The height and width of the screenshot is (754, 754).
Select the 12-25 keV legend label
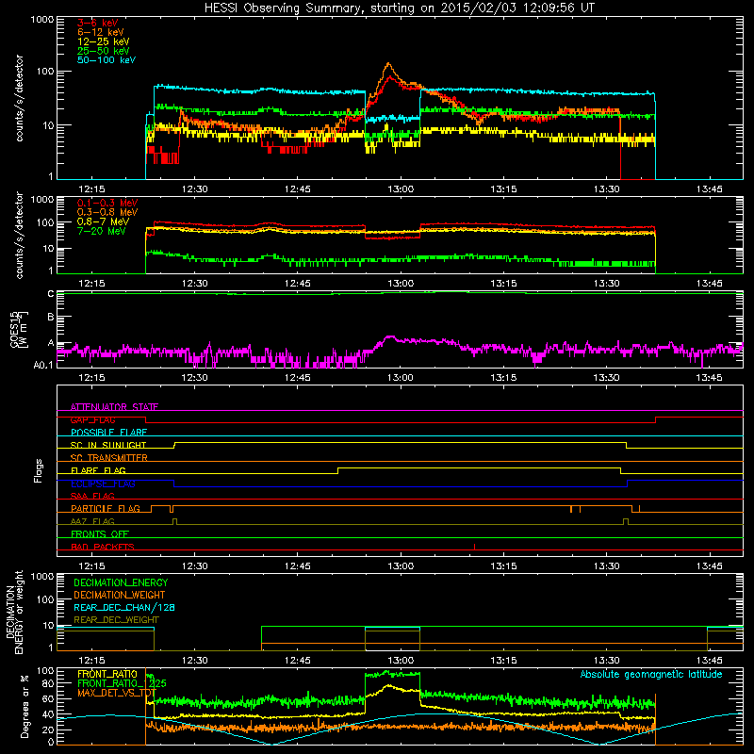(x=104, y=41)
